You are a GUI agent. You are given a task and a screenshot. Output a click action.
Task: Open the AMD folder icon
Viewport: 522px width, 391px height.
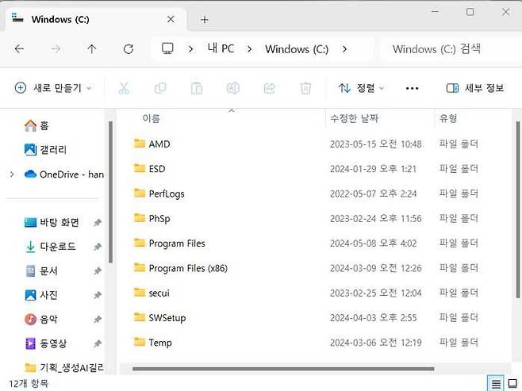click(x=140, y=144)
